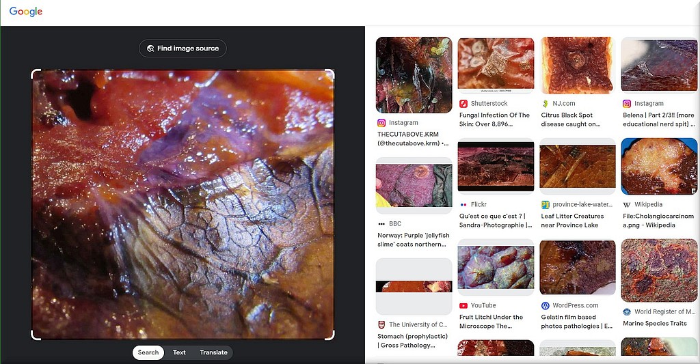Open Norway purple jellyfish slime BBC link
This screenshot has height=364, width=700.
[x=414, y=239]
